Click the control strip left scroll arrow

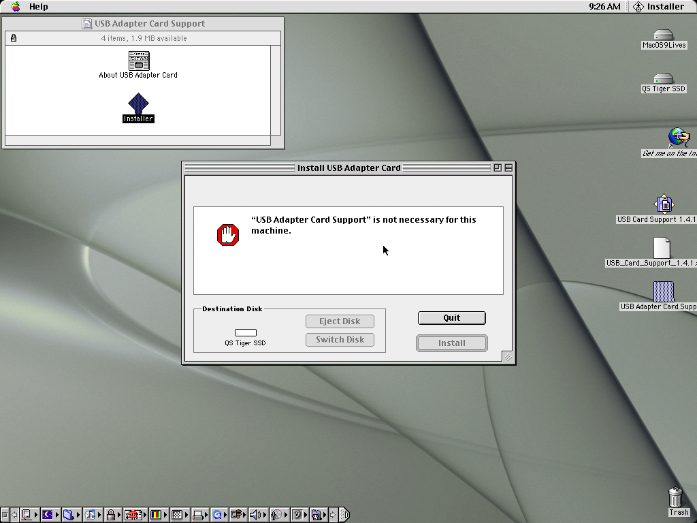[14, 515]
